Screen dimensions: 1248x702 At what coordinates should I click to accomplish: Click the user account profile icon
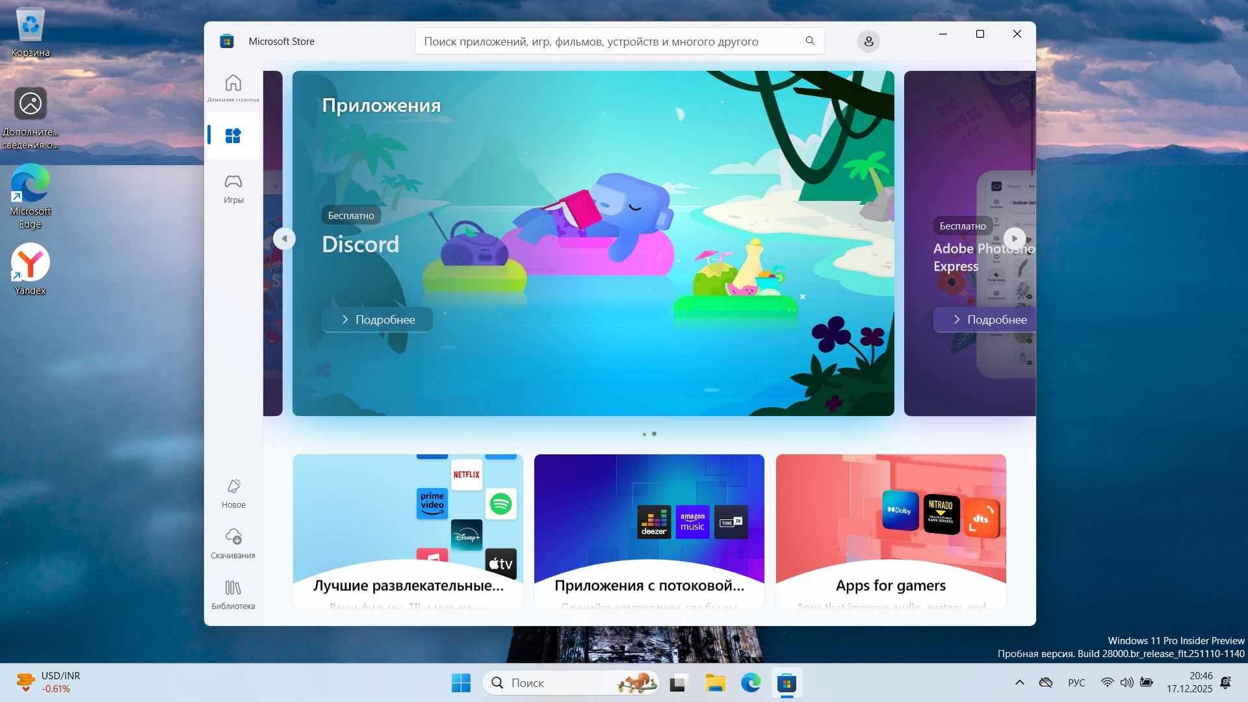coord(868,42)
